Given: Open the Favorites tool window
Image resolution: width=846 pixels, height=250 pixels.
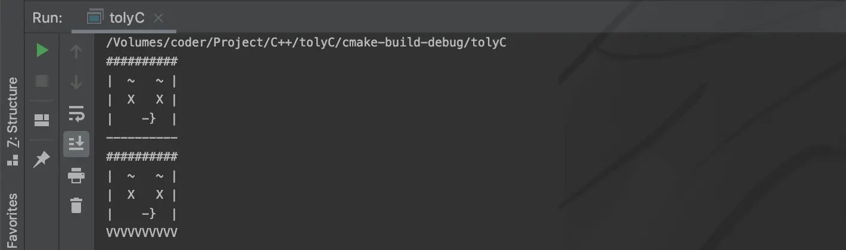Looking at the screenshot, I should click(12, 220).
